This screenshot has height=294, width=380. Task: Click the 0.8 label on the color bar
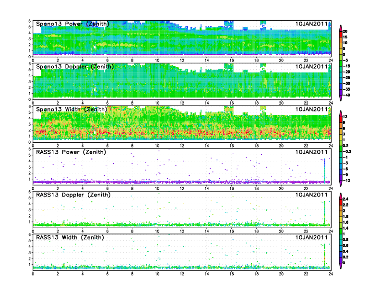click(x=345, y=240)
